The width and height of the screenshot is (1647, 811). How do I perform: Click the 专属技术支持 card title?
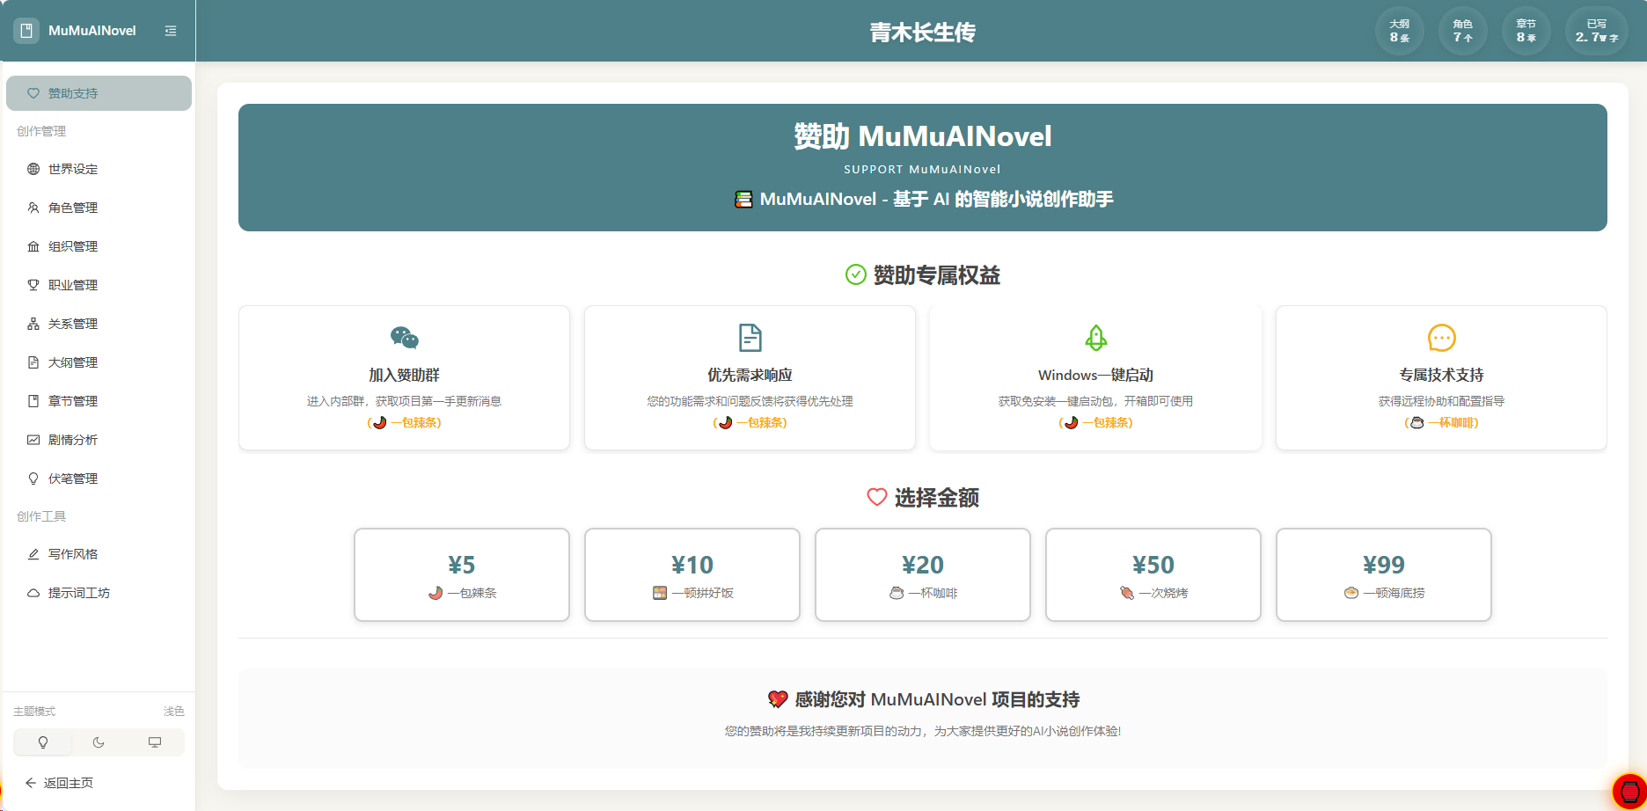pos(1442,375)
